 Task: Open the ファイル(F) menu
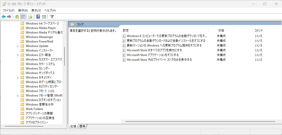click(8, 10)
